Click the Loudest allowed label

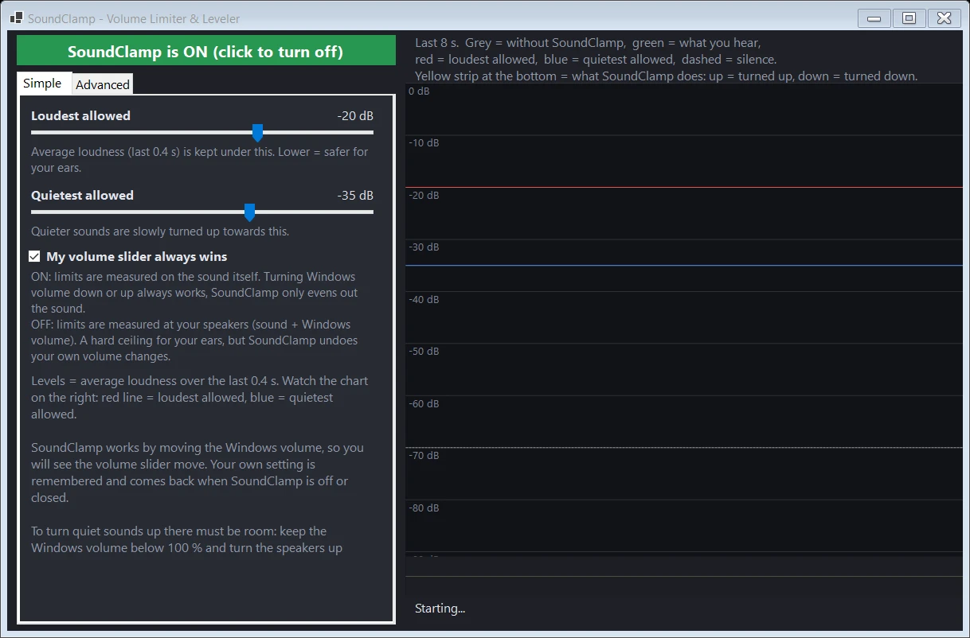[x=80, y=115]
